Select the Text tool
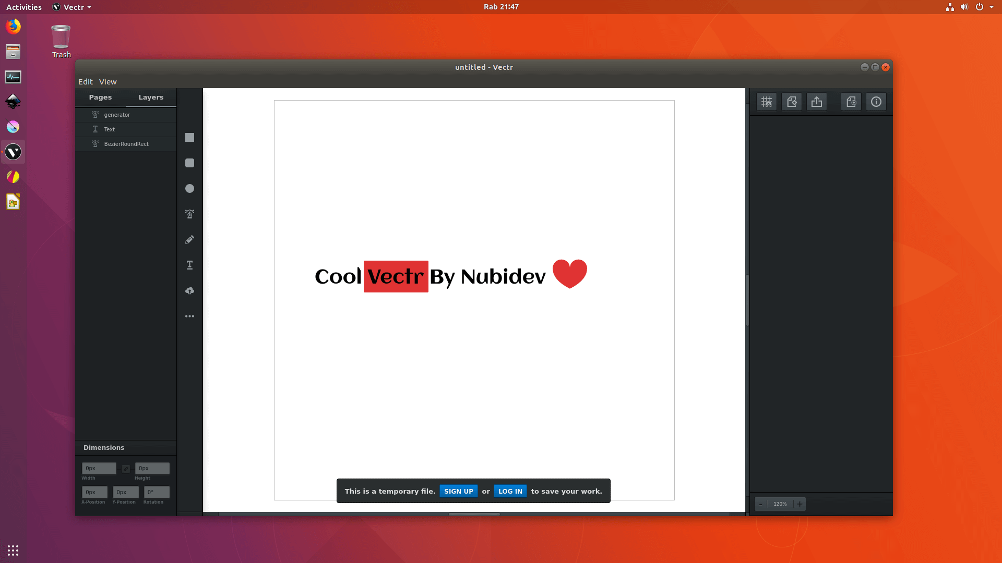Image resolution: width=1002 pixels, height=563 pixels. coord(189,265)
